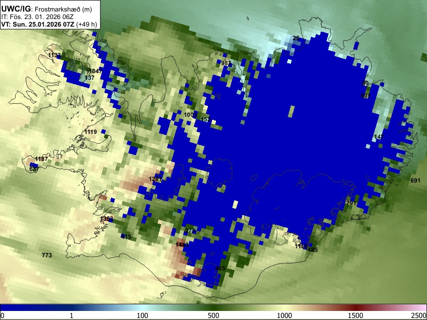The image size is (427, 320).
Task: Click the map value label '637'
Action: [x=34, y=169]
